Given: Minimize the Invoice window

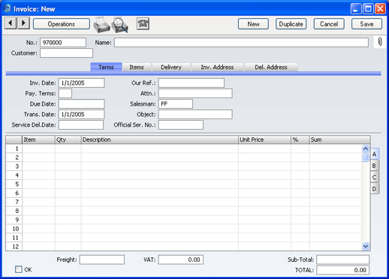Looking at the screenshot, I should coord(356,9).
